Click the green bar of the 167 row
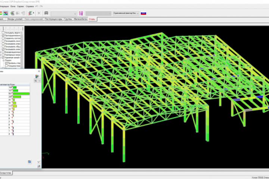 point(15,91)
